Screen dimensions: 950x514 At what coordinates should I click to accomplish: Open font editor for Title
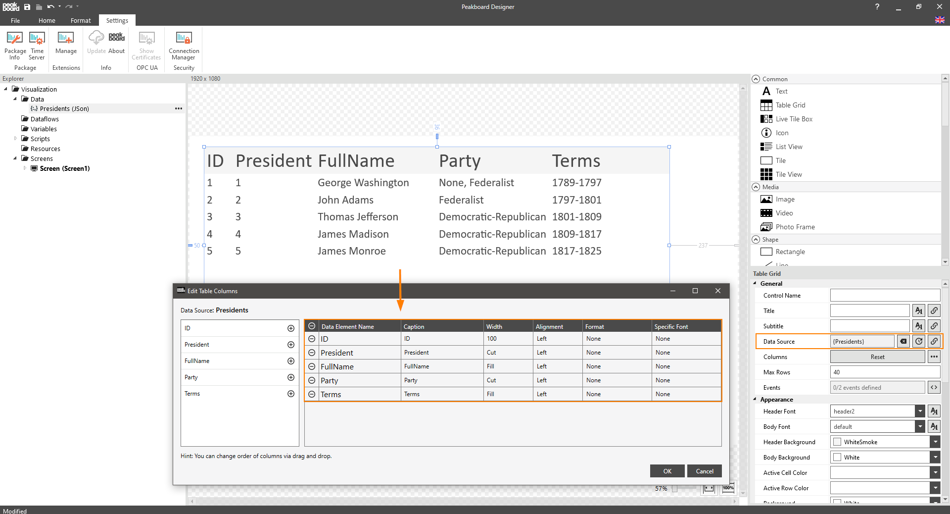tap(919, 310)
